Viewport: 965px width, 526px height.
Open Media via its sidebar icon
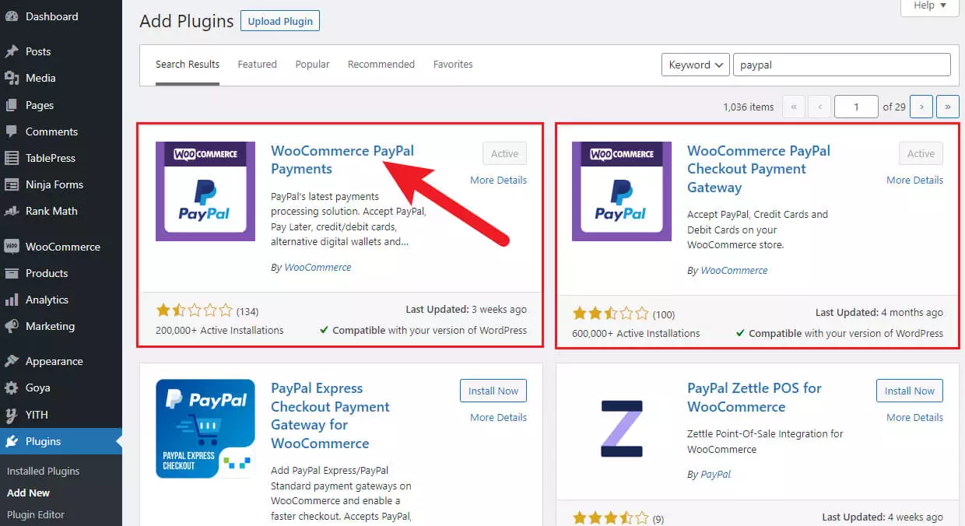[12, 78]
